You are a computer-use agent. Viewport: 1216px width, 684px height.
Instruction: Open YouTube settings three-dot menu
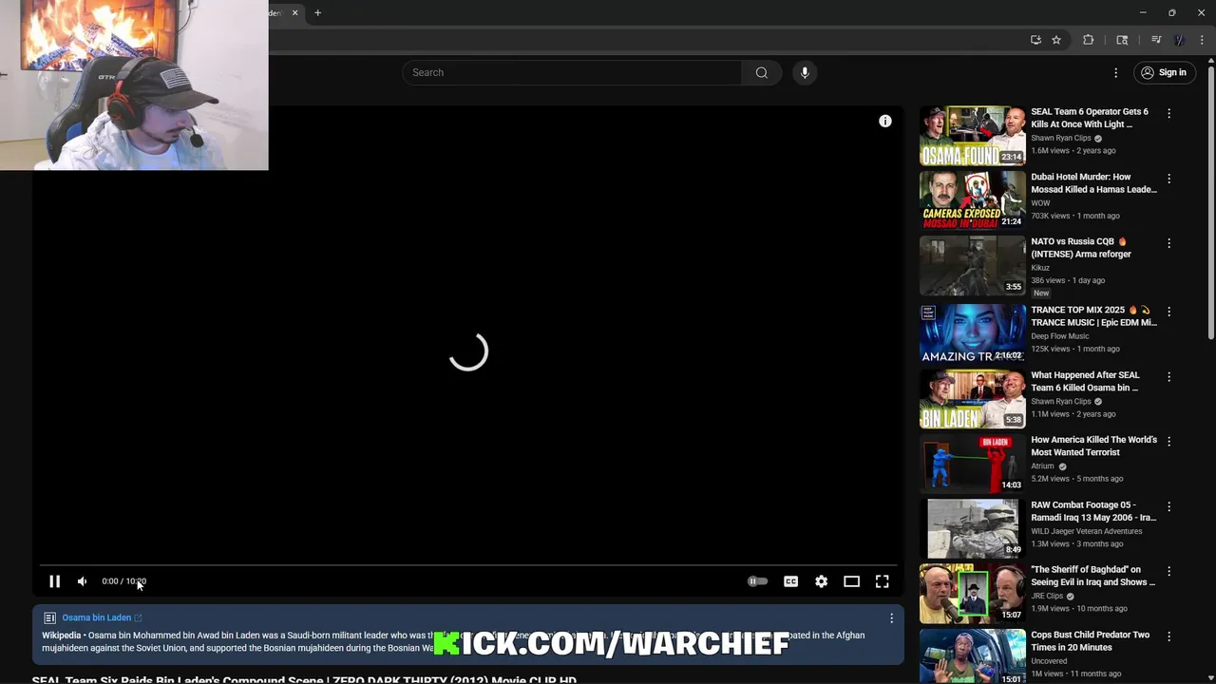pyautogui.click(x=1116, y=72)
